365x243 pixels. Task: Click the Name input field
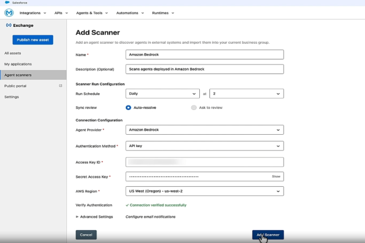click(204, 54)
